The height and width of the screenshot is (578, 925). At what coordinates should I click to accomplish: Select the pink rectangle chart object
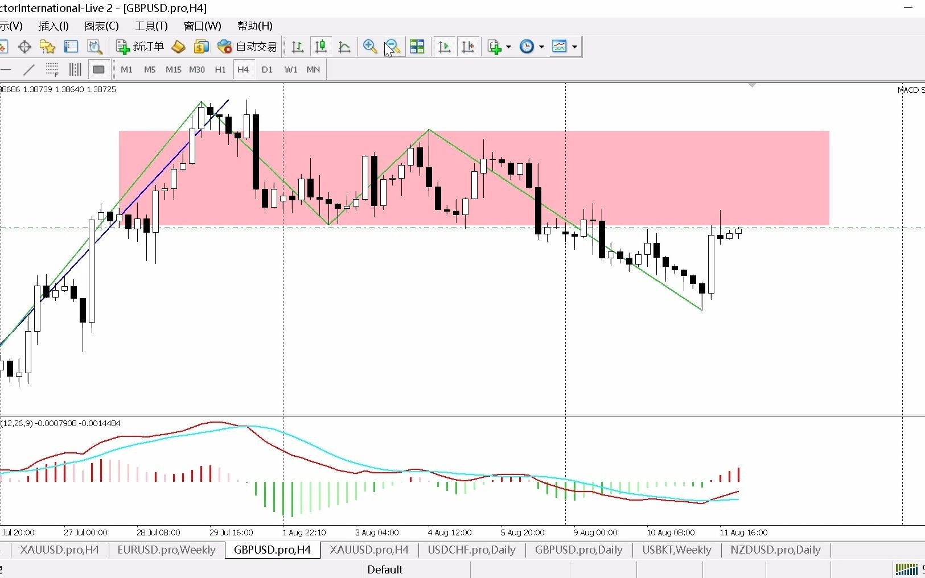[x=474, y=178]
